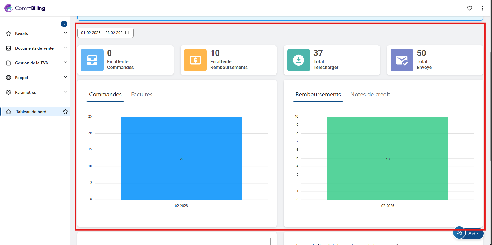The width and height of the screenshot is (492, 245).
Task: Switch to Notes de crédit tab
Action: 370,94
